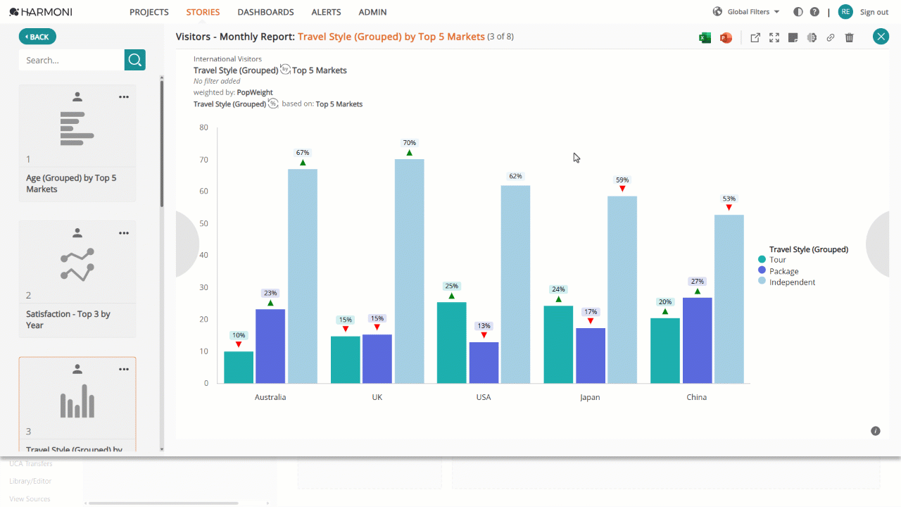Sign out of Harmoni

[874, 12]
